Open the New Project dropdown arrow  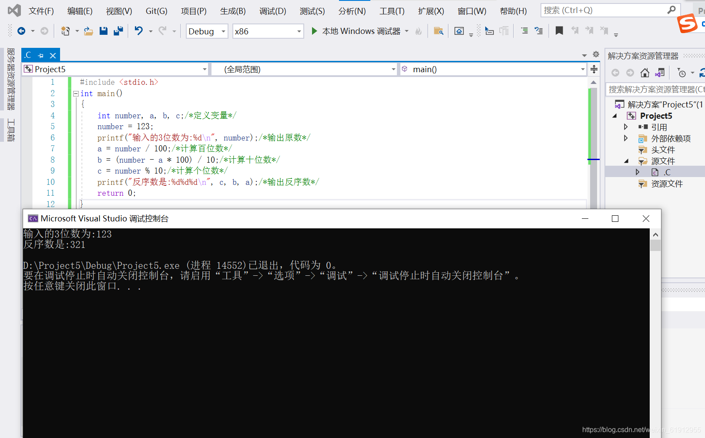coord(77,31)
